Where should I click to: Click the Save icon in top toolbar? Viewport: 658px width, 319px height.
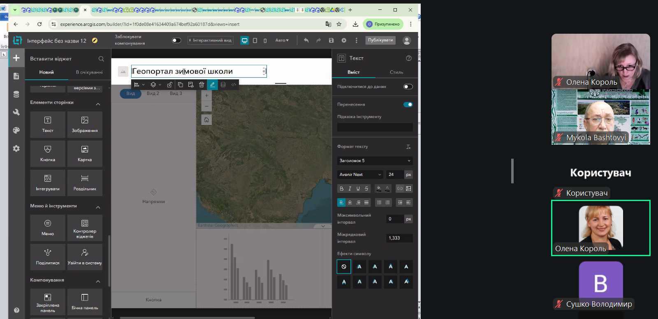[331, 40]
